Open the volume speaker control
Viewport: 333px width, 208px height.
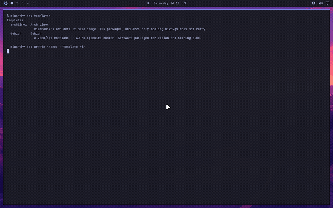click(320, 3)
